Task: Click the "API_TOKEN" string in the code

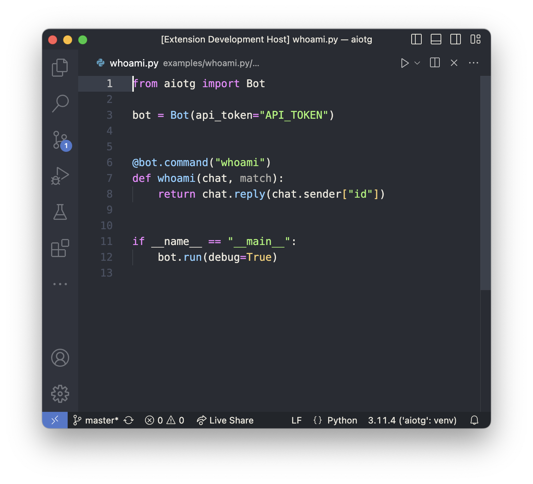Action: pyautogui.click(x=294, y=115)
